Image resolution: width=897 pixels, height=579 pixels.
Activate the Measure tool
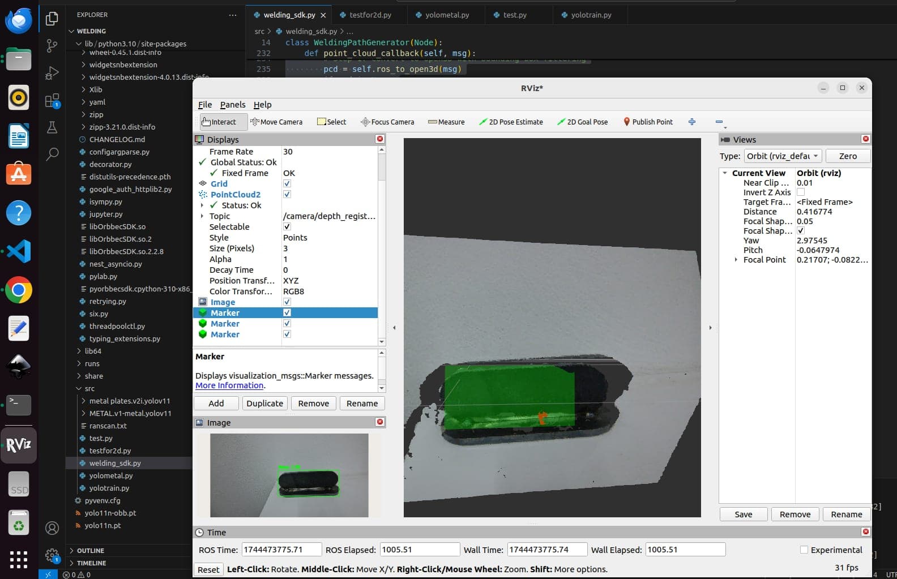point(446,122)
